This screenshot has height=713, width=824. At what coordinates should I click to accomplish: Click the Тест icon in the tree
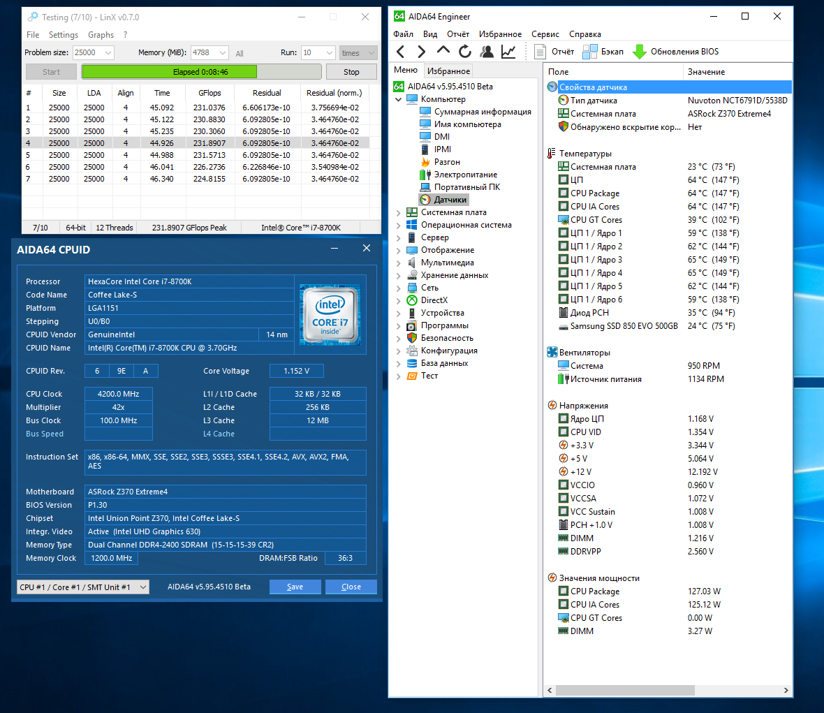(x=412, y=376)
